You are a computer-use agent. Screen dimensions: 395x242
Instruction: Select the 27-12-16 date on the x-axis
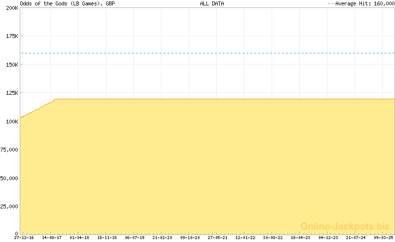24,238
